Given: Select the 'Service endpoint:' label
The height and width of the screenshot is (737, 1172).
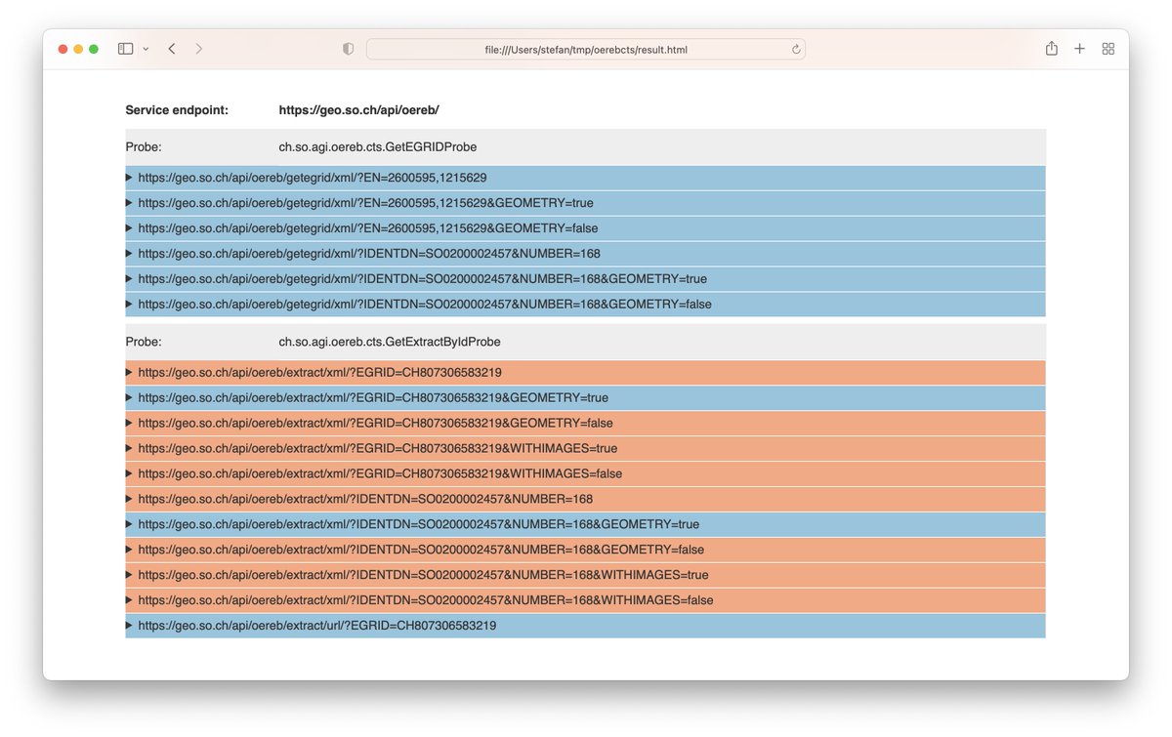Looking at the screenshot, I should pyautogui.click(x=177, y=110).
